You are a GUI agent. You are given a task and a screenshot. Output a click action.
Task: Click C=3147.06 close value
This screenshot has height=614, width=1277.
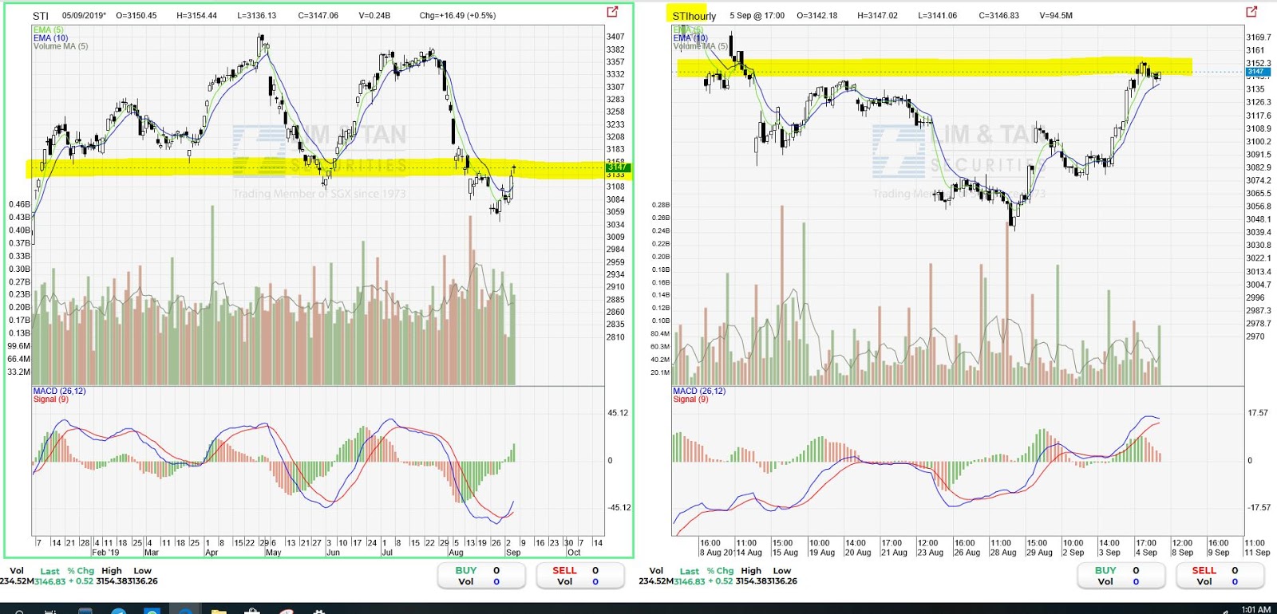click(318, 16)
